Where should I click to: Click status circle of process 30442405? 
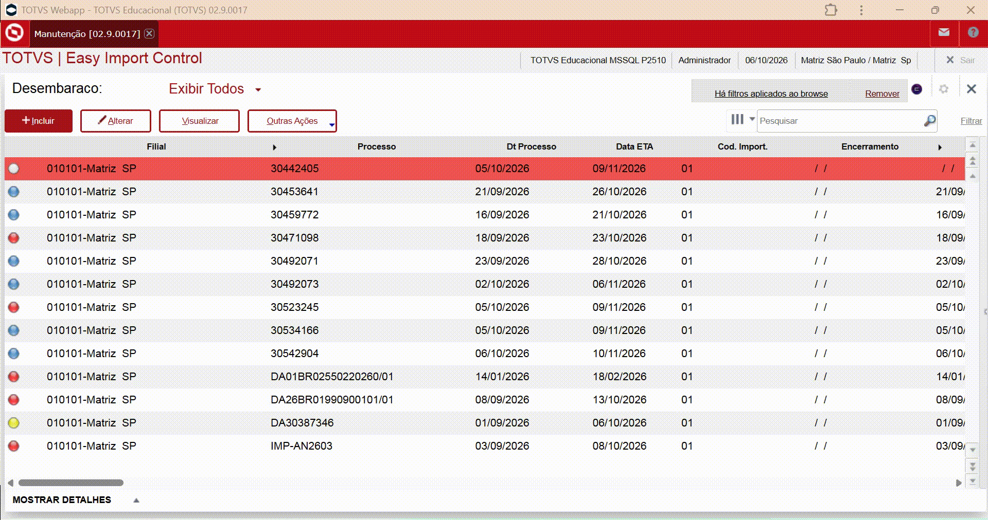click(14, 169)
